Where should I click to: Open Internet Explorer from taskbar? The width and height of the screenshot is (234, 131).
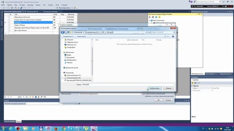[11, 128]
